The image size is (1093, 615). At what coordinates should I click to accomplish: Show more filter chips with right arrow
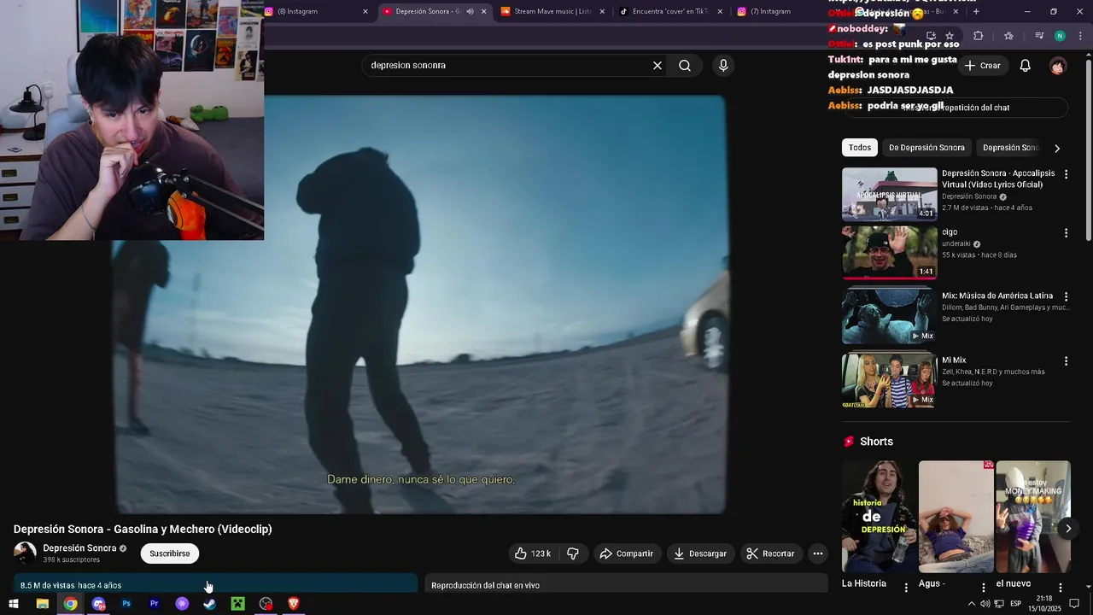pyautogui.click(x=1057, y=149)
